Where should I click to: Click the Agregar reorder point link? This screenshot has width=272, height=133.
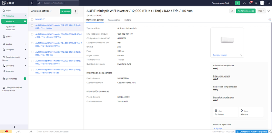tap(218, 128)
